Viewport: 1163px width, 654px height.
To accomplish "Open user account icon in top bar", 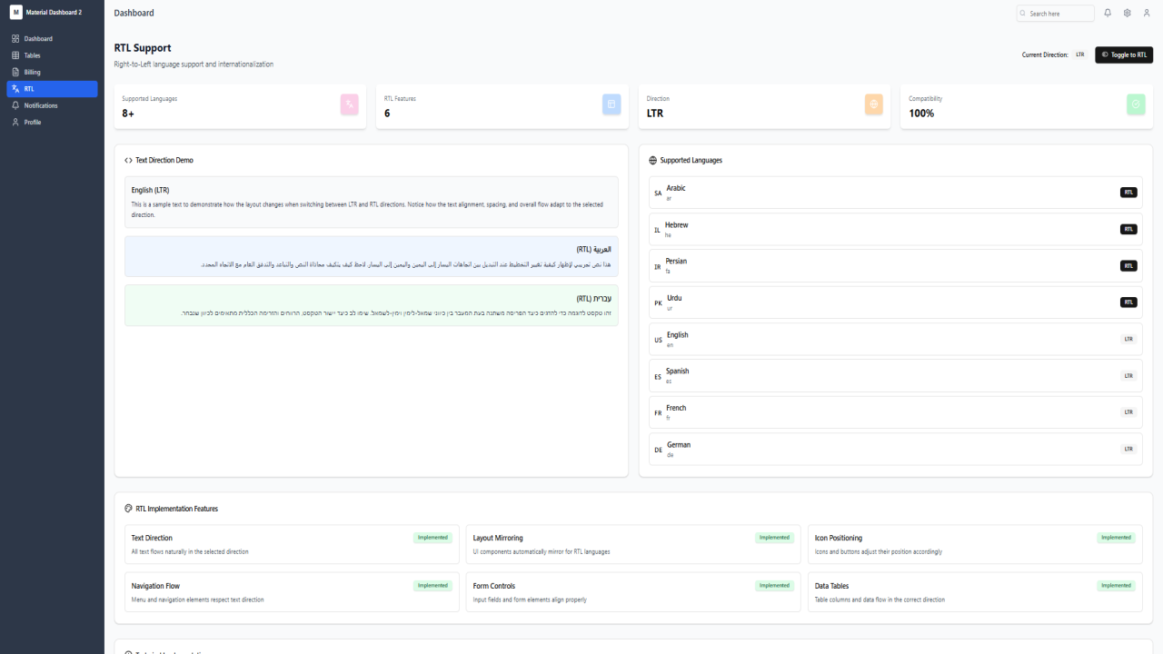I will (1147, 13).
